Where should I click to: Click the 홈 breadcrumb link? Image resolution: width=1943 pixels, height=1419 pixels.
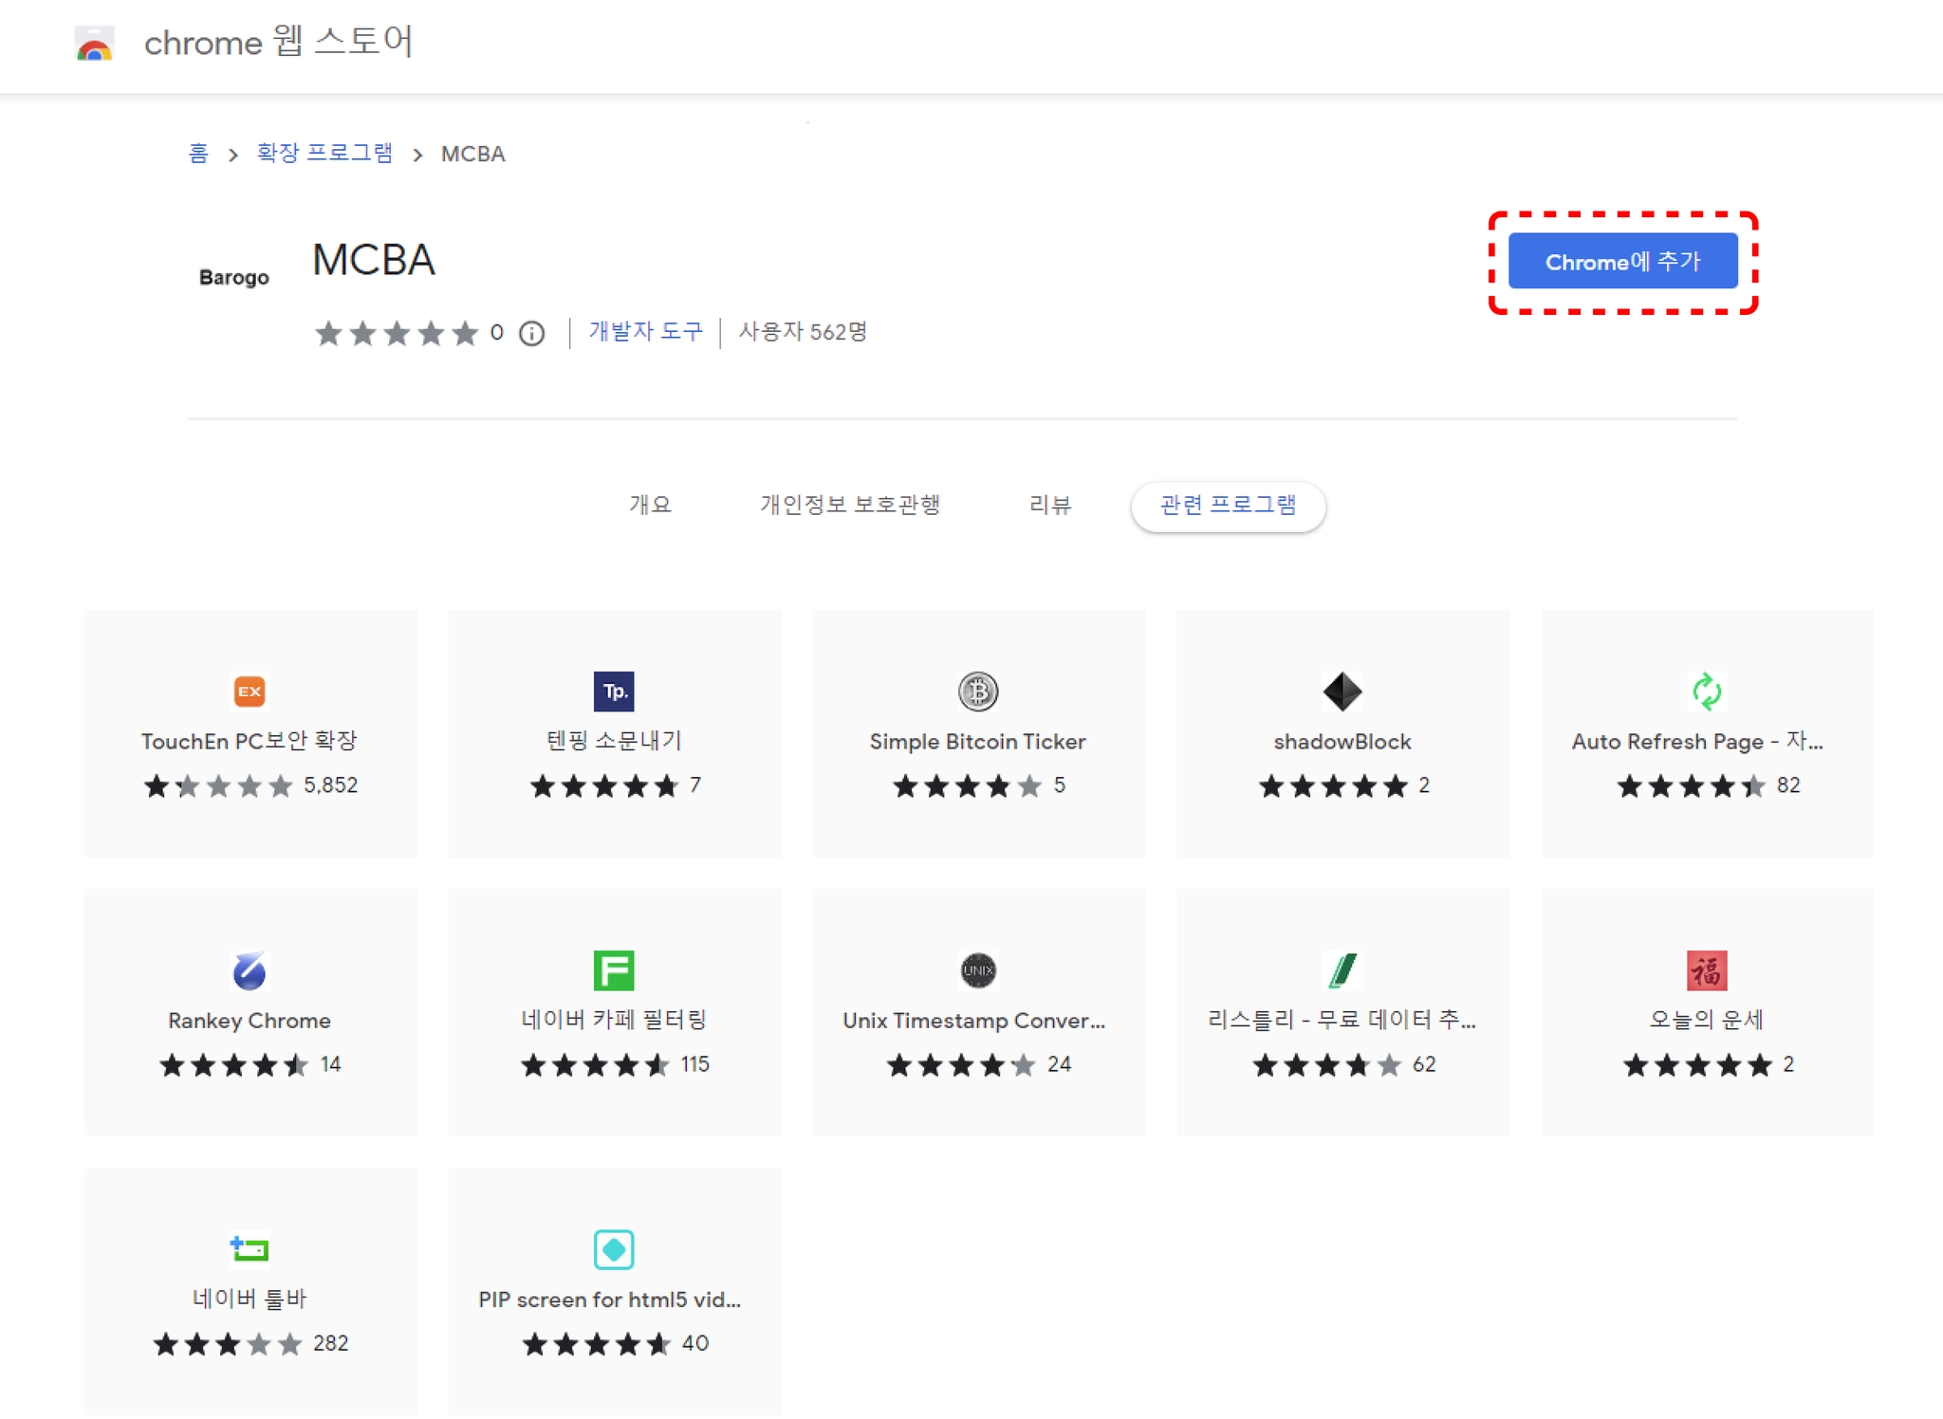(197, 153)
